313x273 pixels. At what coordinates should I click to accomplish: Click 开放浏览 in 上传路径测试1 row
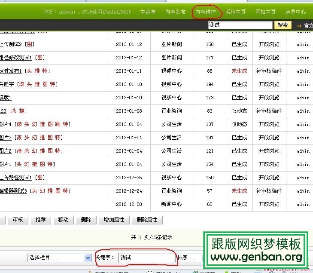click(269, 178)
